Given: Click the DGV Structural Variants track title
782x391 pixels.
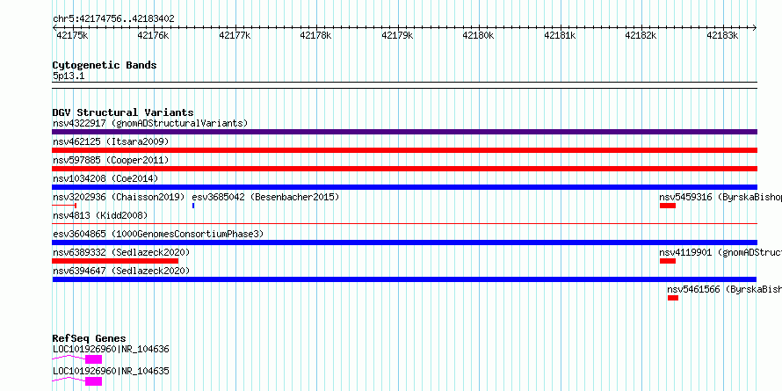Looking at the screenshot, I should pyautogui.click(x=123, y=112).
